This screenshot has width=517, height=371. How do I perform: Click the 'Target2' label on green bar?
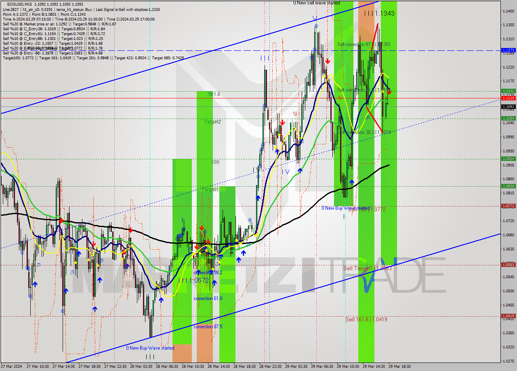click(x=212, y=121)
